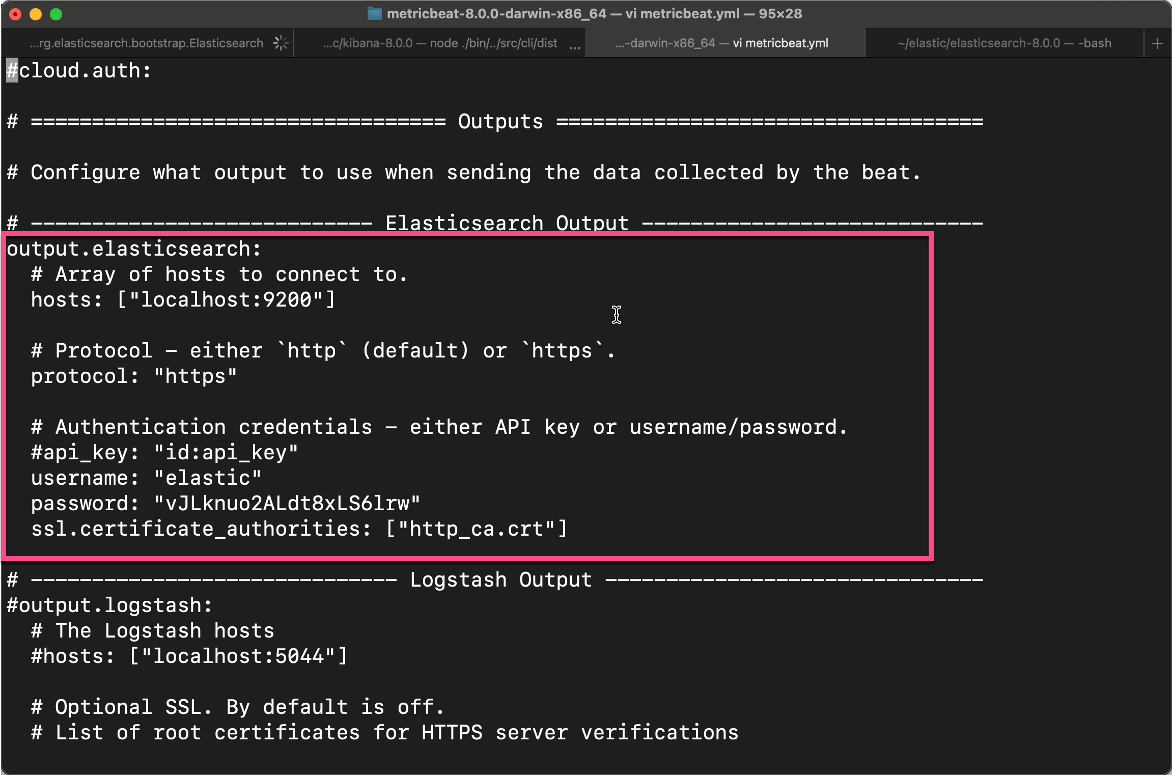Viewport: 1172px width, 775px height.
Task: Click the yellow minimize window button
Action: (36, 14)
